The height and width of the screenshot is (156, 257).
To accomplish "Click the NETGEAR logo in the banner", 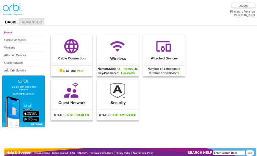I will pyautogui.click(x=37, y=124).
